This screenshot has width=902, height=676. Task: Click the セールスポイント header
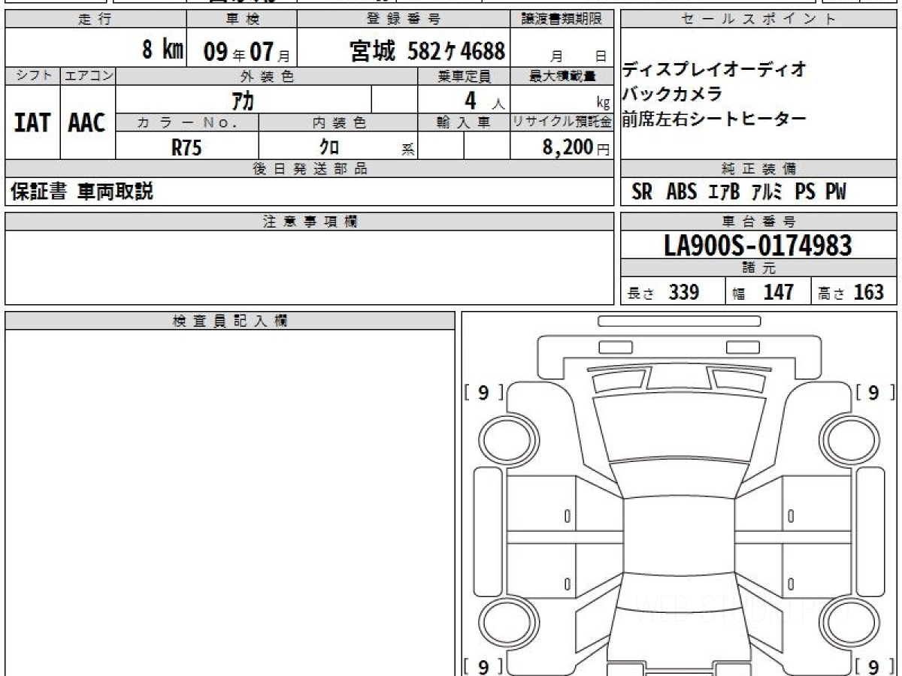pos(759,20)
